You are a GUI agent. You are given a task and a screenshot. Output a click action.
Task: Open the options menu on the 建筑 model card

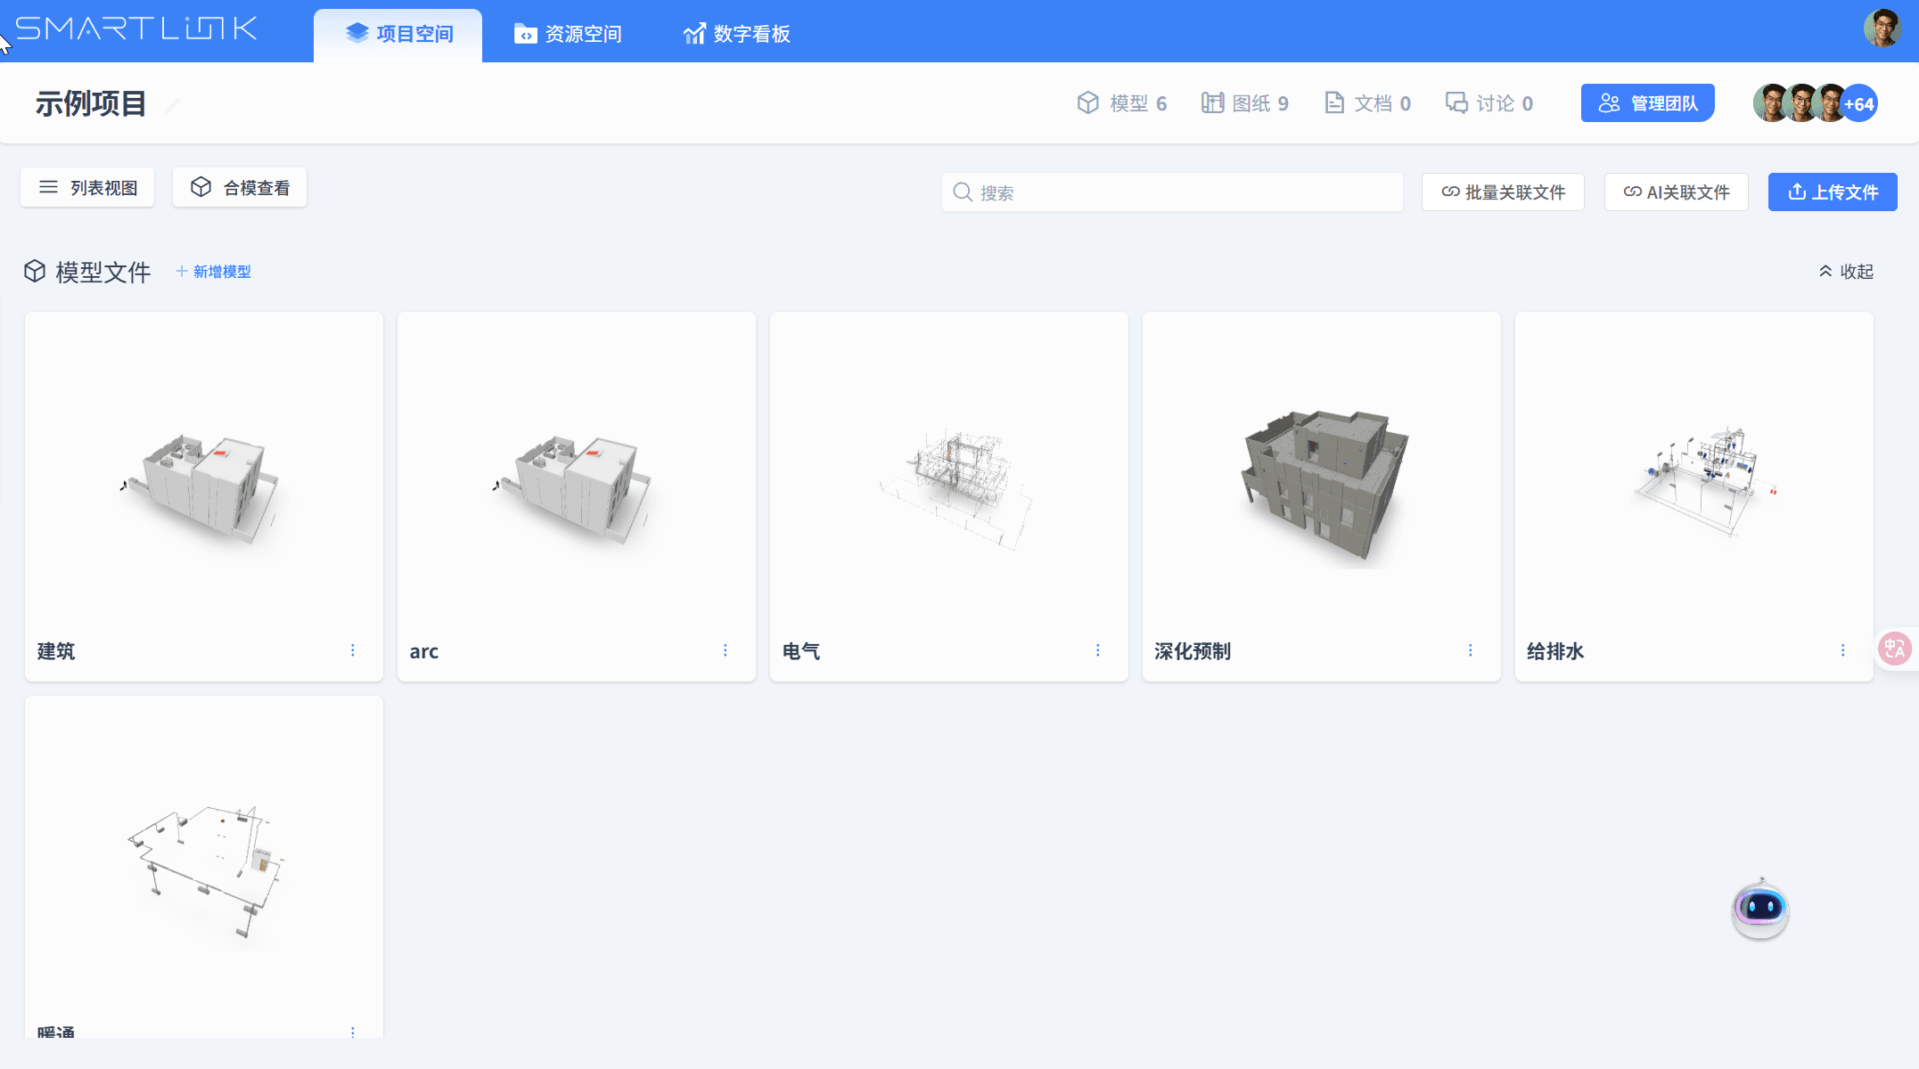pos(353,650)
